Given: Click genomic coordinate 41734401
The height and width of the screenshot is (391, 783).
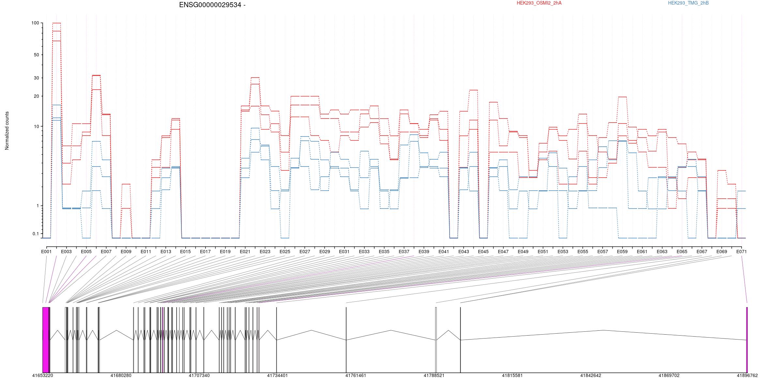Looking at the screenshot, I should pos(277,375).
